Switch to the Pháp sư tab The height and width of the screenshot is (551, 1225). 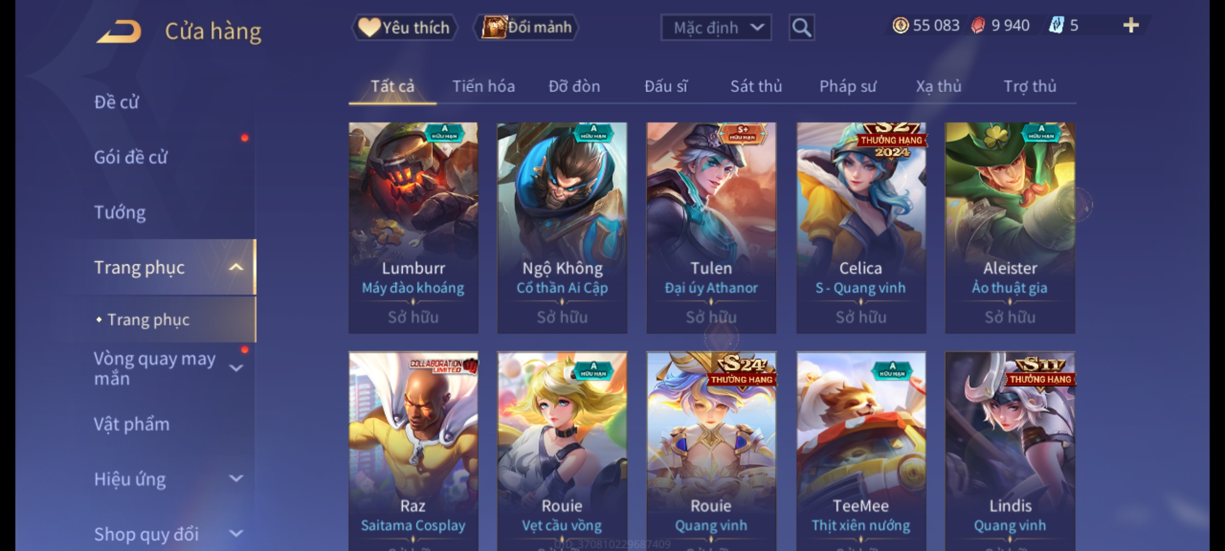[848, 86]
